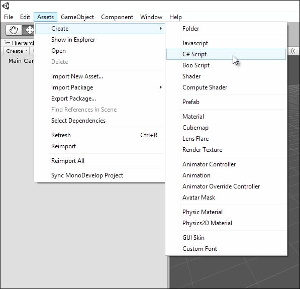
Task: Create a new Material
Action: [226, 117]
